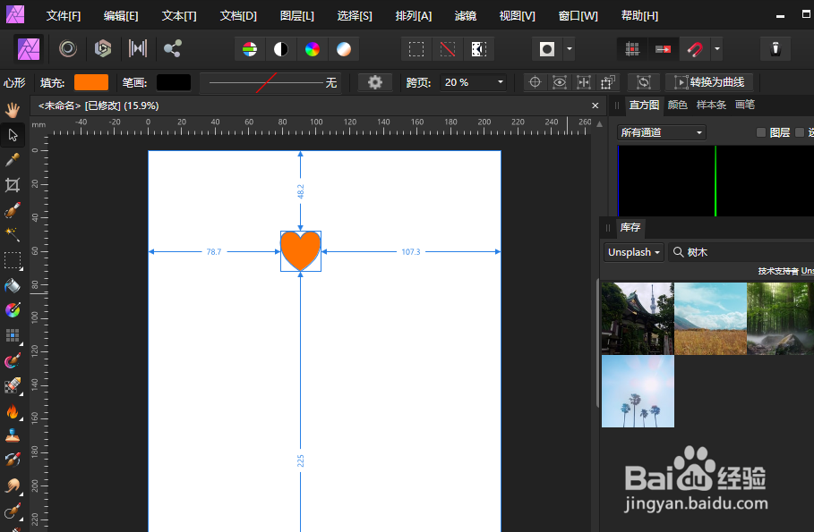Viewport: 814px width, 532px height.
Task: Select the Move tool in the left toolbar
Action: 13,135
